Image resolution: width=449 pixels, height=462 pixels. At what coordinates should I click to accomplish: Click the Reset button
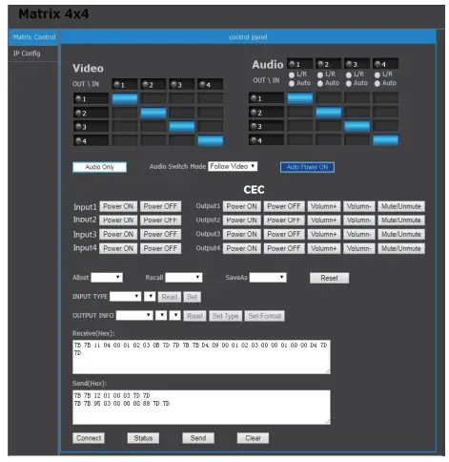[x=330, y=278]
